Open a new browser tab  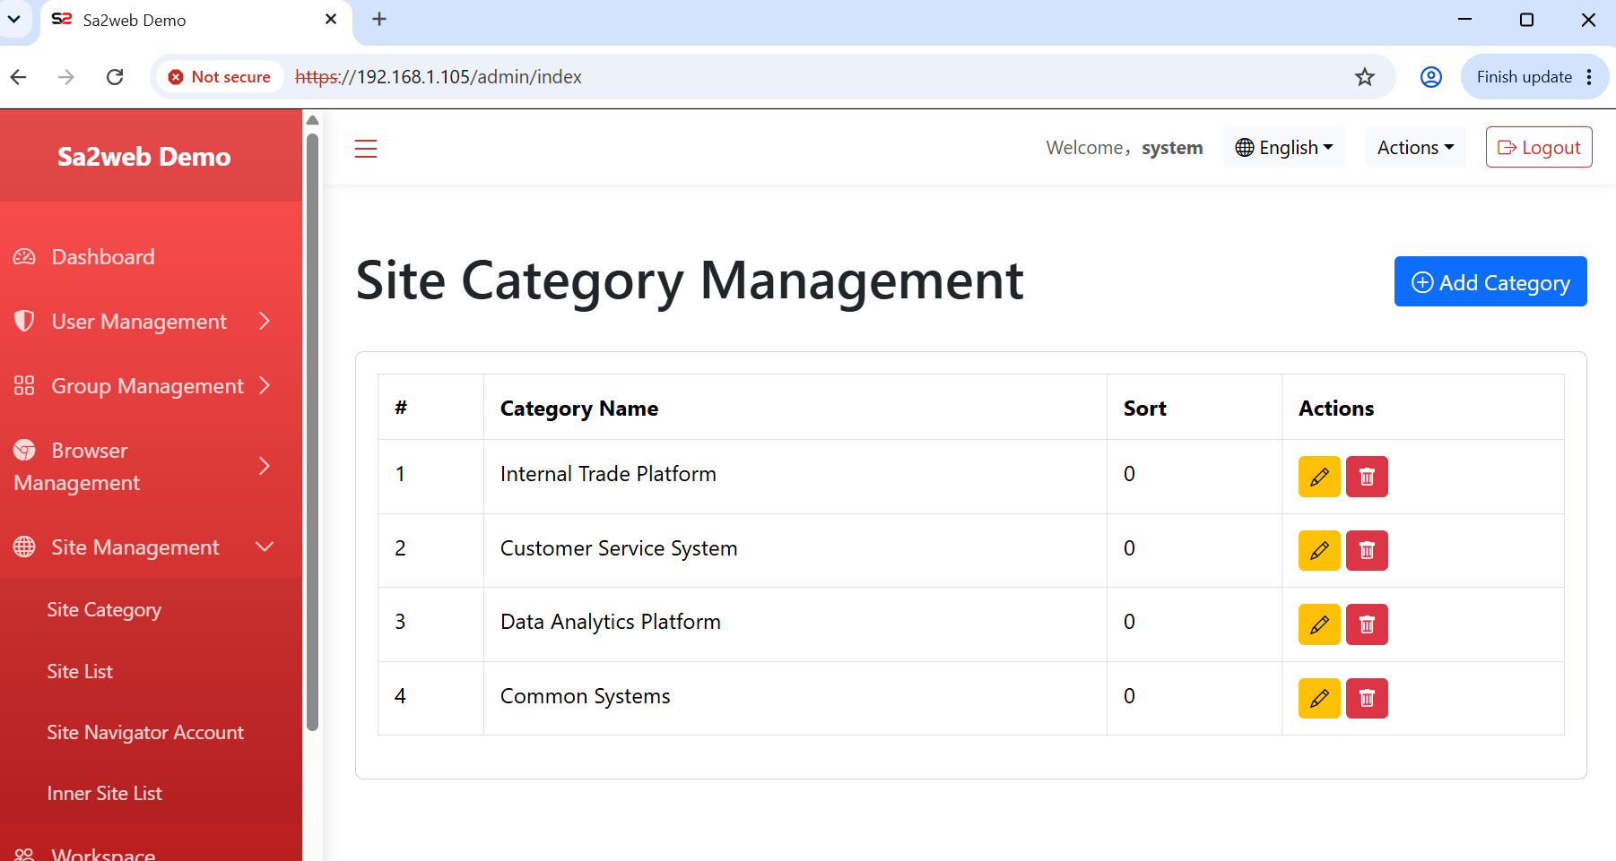[x=379, y=19]
